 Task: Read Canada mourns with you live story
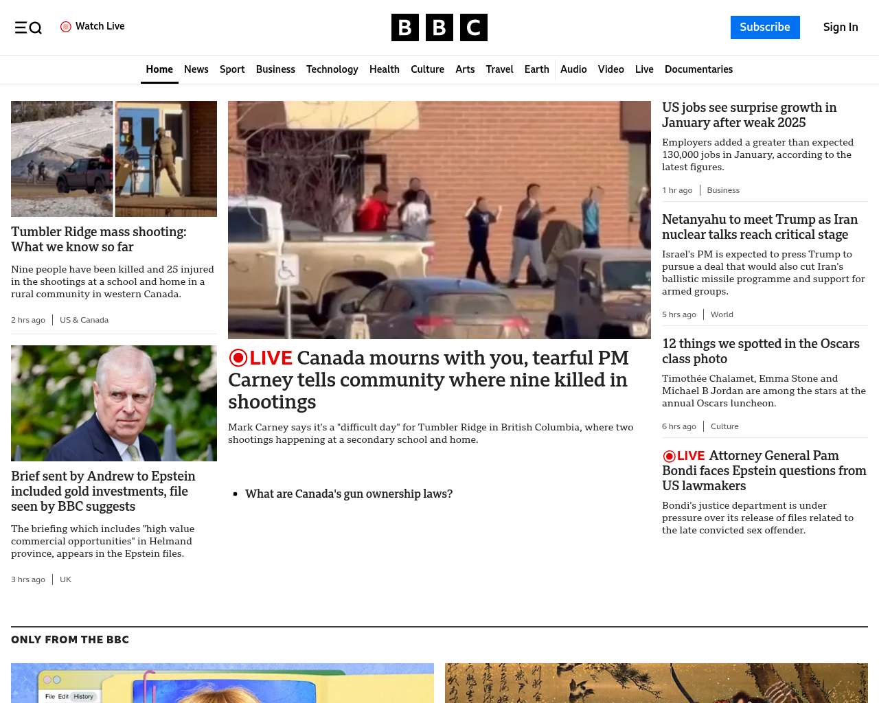pyautogui.click(x=429, y=380)
